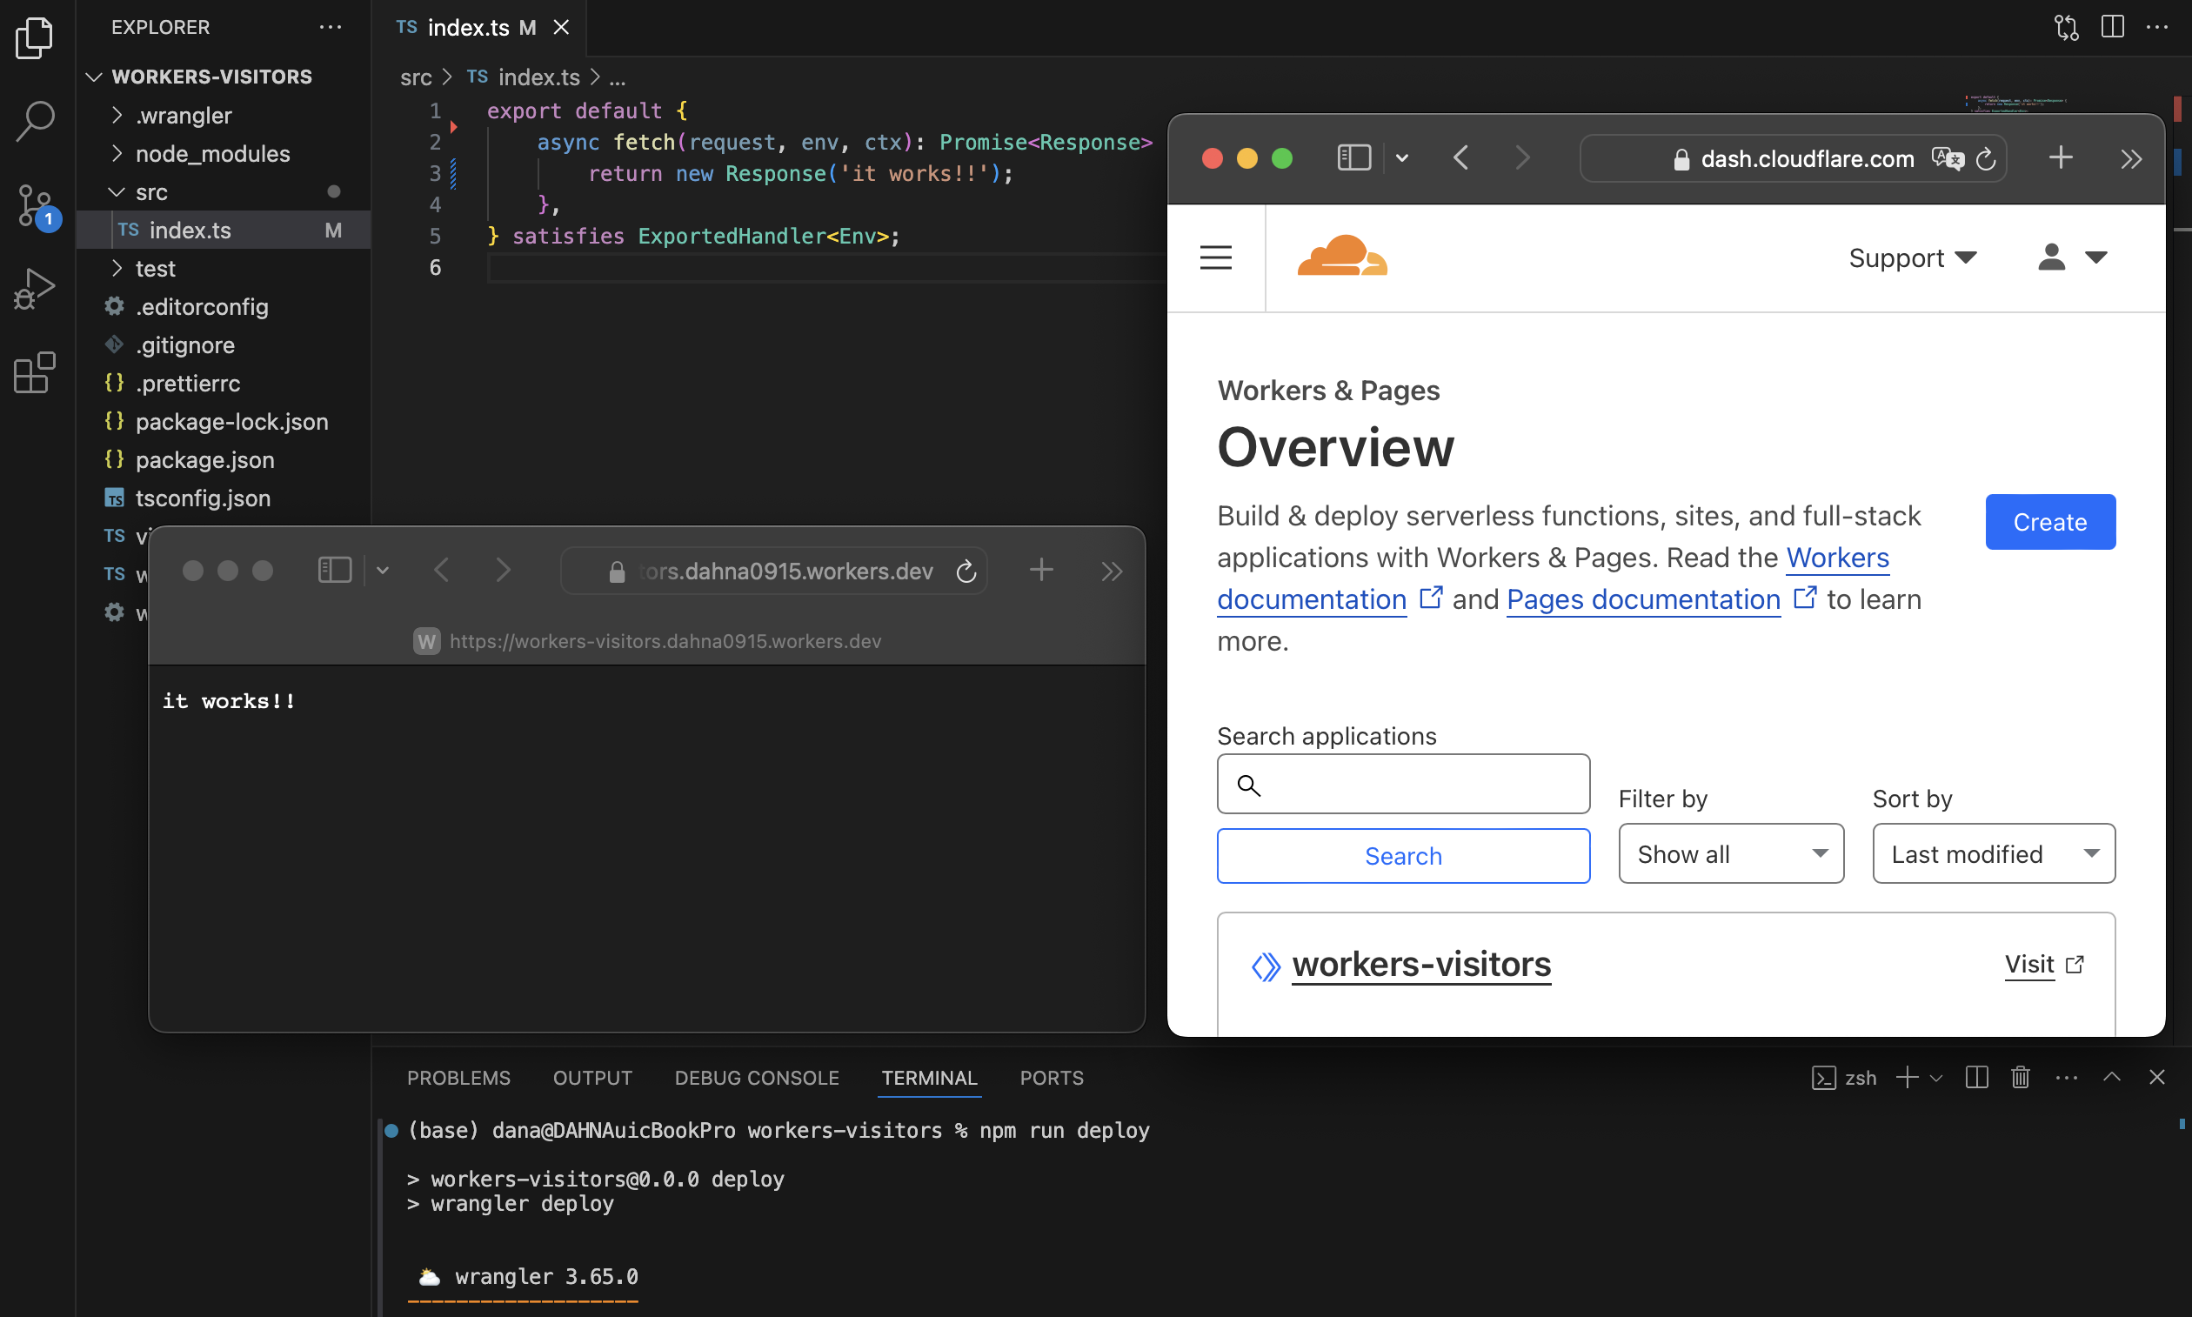
Task: Open the Pages documentation link
Action: tap(1643, 599)
